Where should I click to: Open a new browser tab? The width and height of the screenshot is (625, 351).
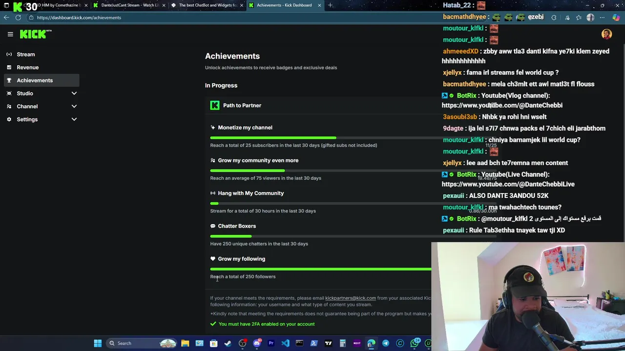330,5
